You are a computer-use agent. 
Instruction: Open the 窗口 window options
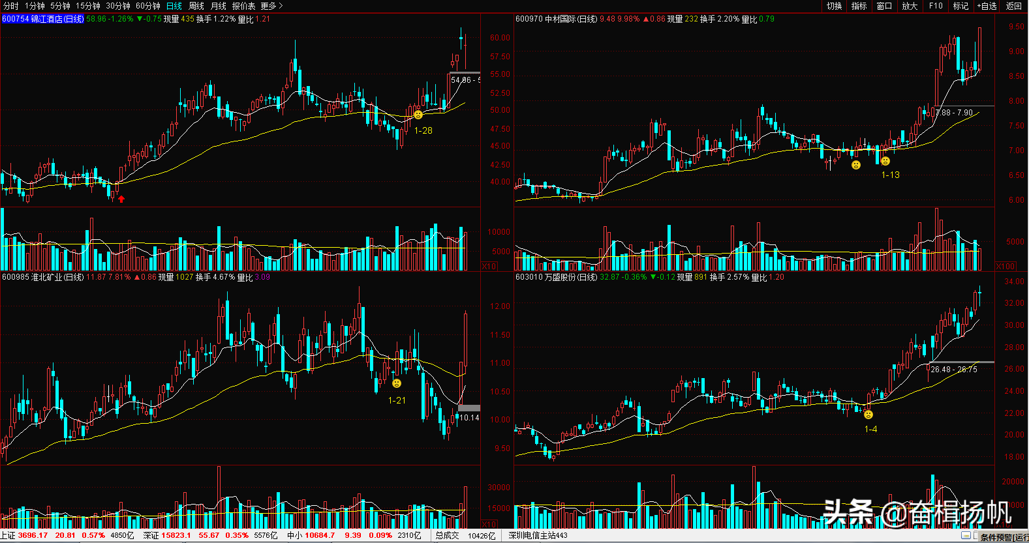click(884, 6)
